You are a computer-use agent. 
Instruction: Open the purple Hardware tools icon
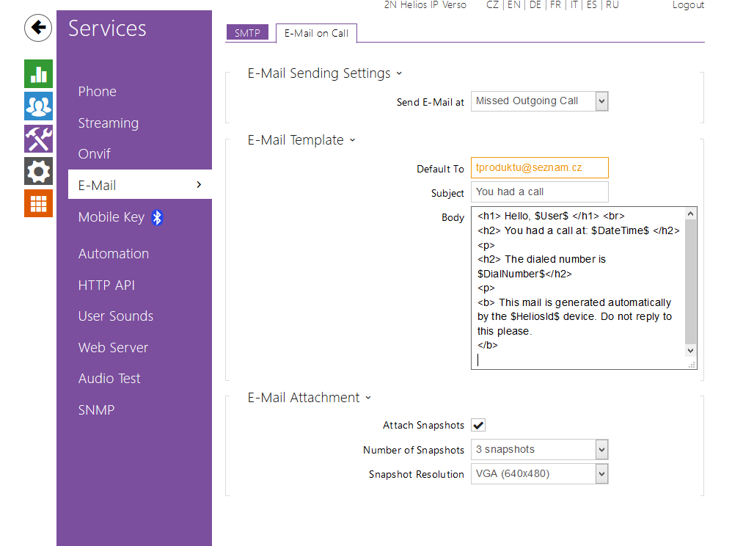click(38, 138)
